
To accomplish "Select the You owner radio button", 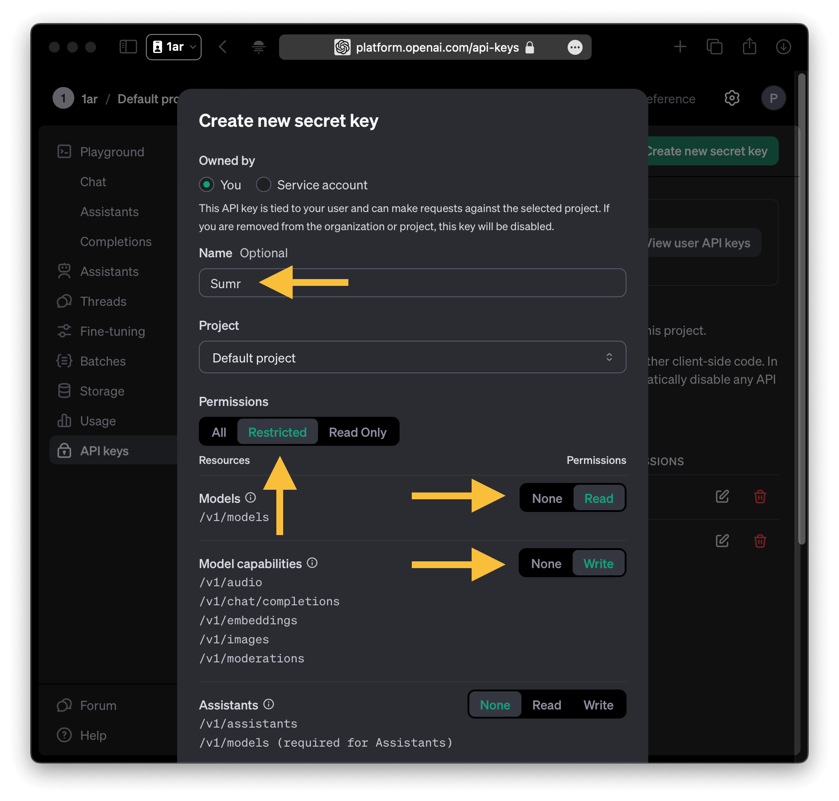I will tap(207, 184).
